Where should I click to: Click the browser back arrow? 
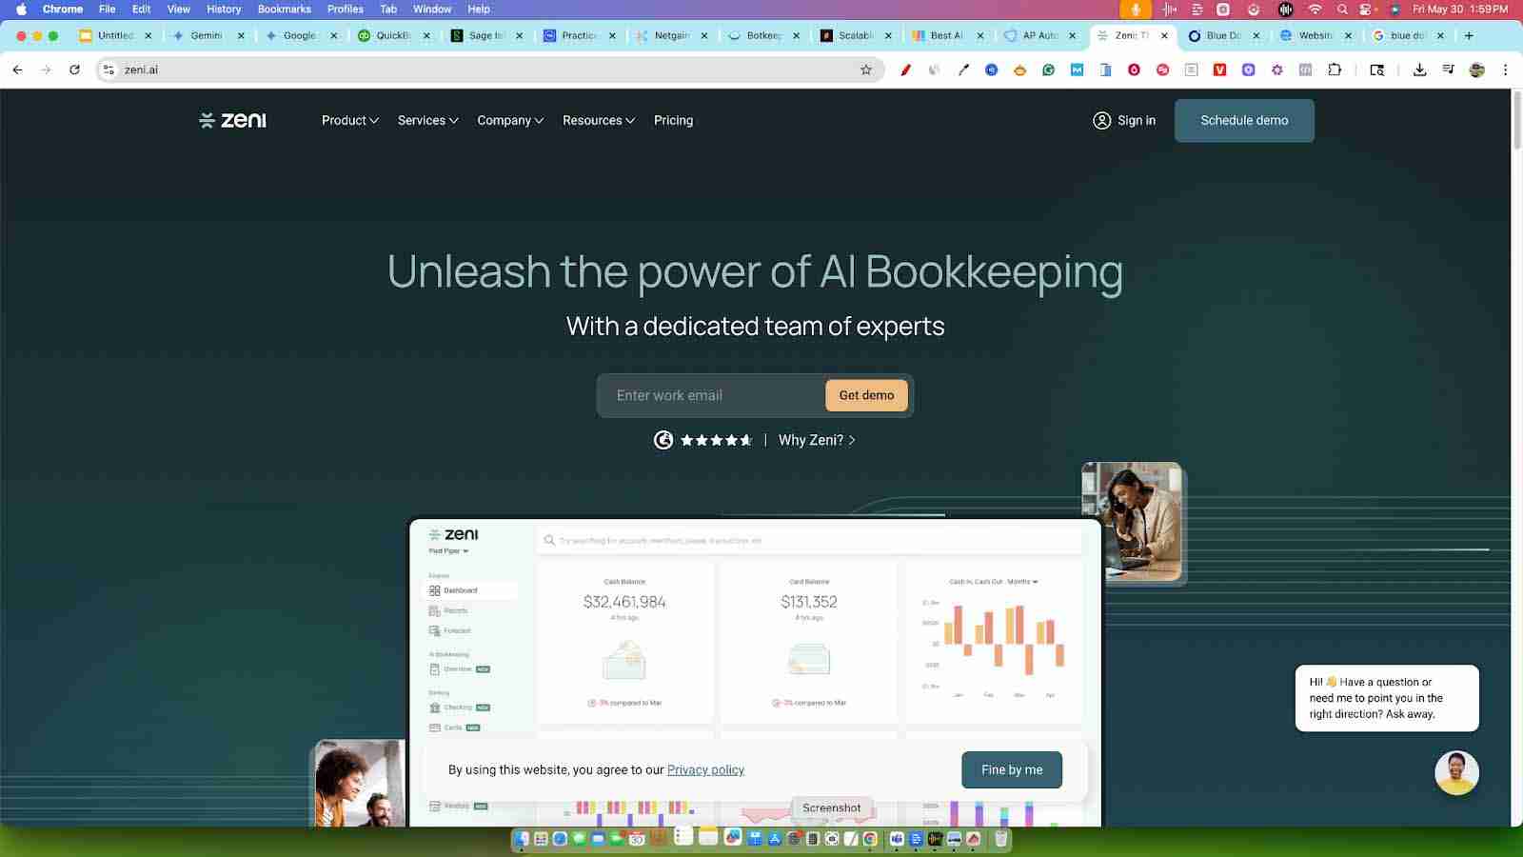coord(18,70)
